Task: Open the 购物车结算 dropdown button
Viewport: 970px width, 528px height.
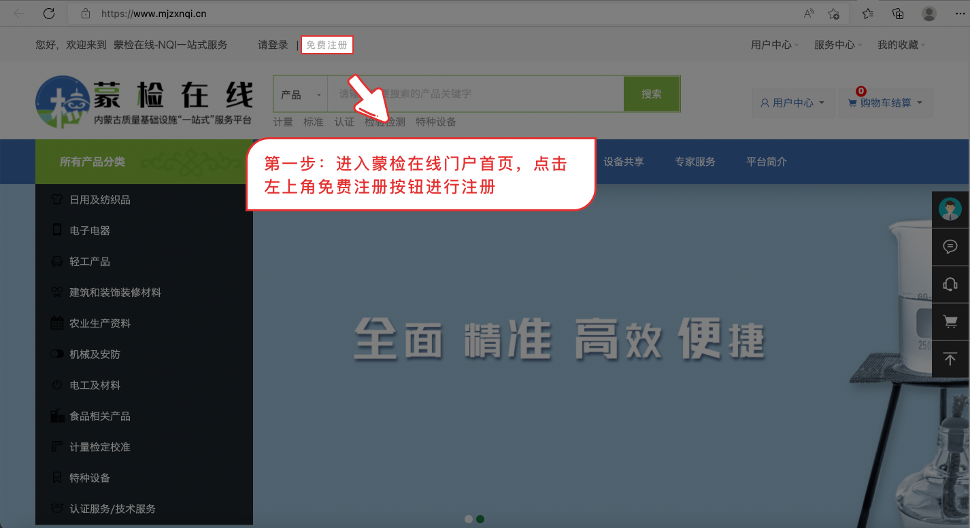Action: 886,103
